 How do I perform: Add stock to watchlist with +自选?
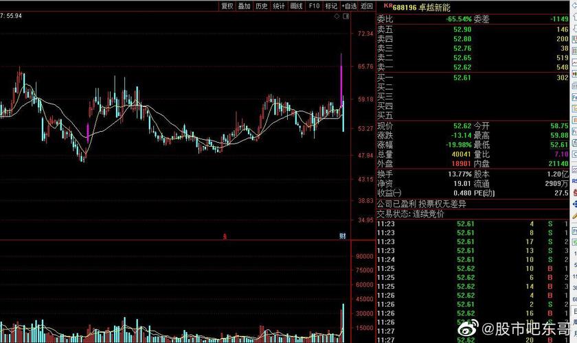(349, 6)
